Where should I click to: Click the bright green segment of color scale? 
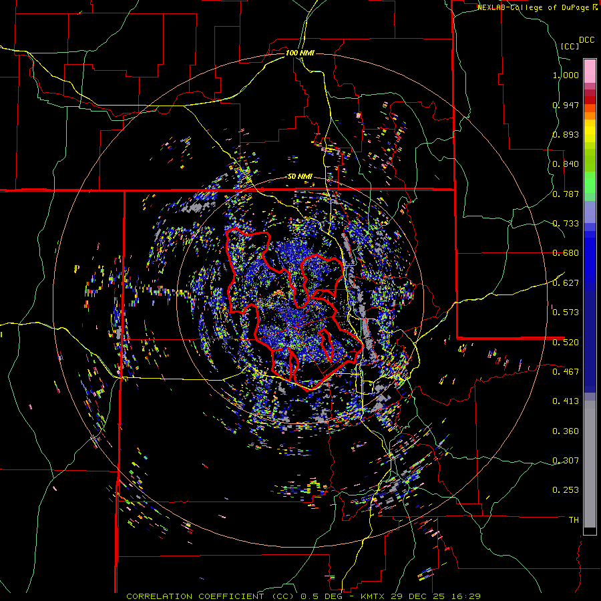click(590, 182)
